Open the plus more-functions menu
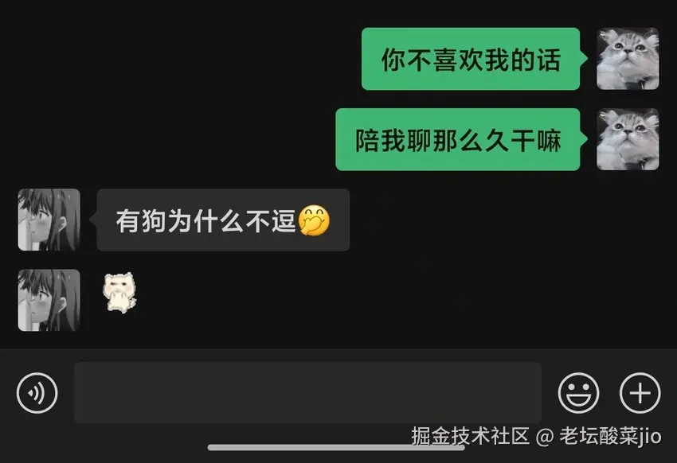This screenshot has height=463, width=677. click(640, 393)
